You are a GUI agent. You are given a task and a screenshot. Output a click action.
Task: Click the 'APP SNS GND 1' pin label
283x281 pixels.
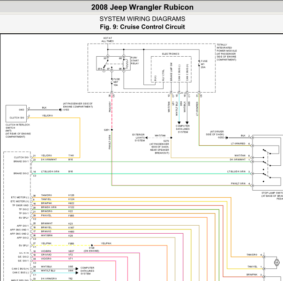19,229
